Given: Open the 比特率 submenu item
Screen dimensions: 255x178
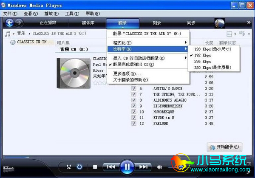Looking at the screenshot, I should [148, 49].
